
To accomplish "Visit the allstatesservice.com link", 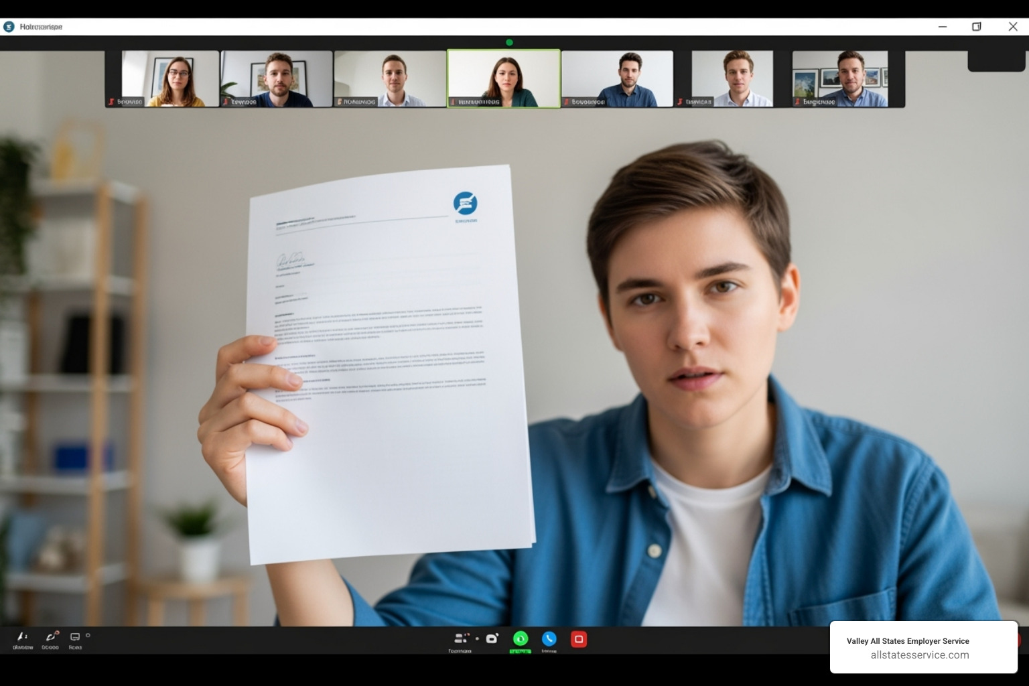I will (x=919, y=655).
